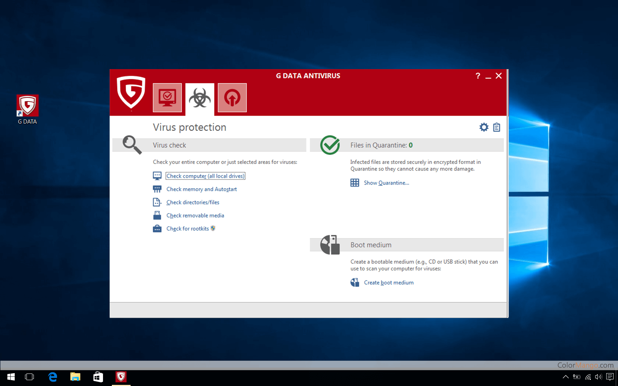Open settings via the gear icon
This screenshot has width=618, height=386.
(484, 127)
